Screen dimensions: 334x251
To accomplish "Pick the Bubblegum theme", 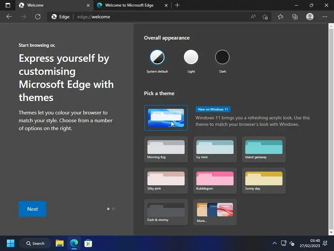I will (215, 181).
